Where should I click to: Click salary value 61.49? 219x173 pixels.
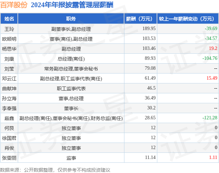(150, 78)
